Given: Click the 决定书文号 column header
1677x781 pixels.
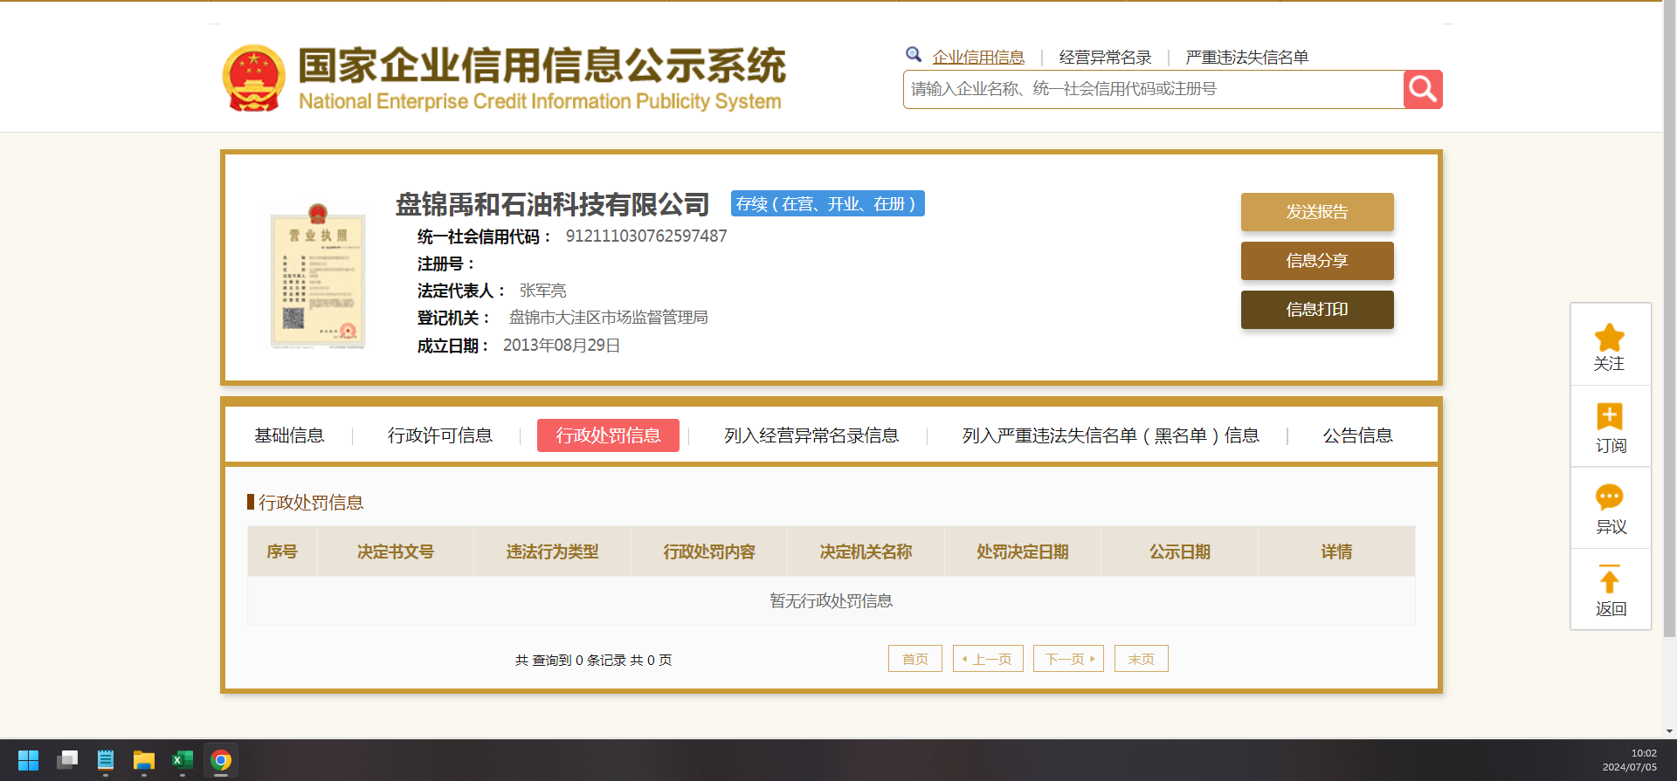Looking at the screenshot, I should click(x=396, y=551).
